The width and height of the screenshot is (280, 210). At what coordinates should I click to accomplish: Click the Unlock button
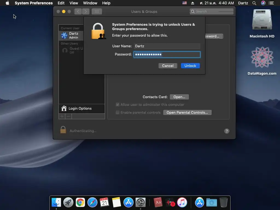(190, 66)
